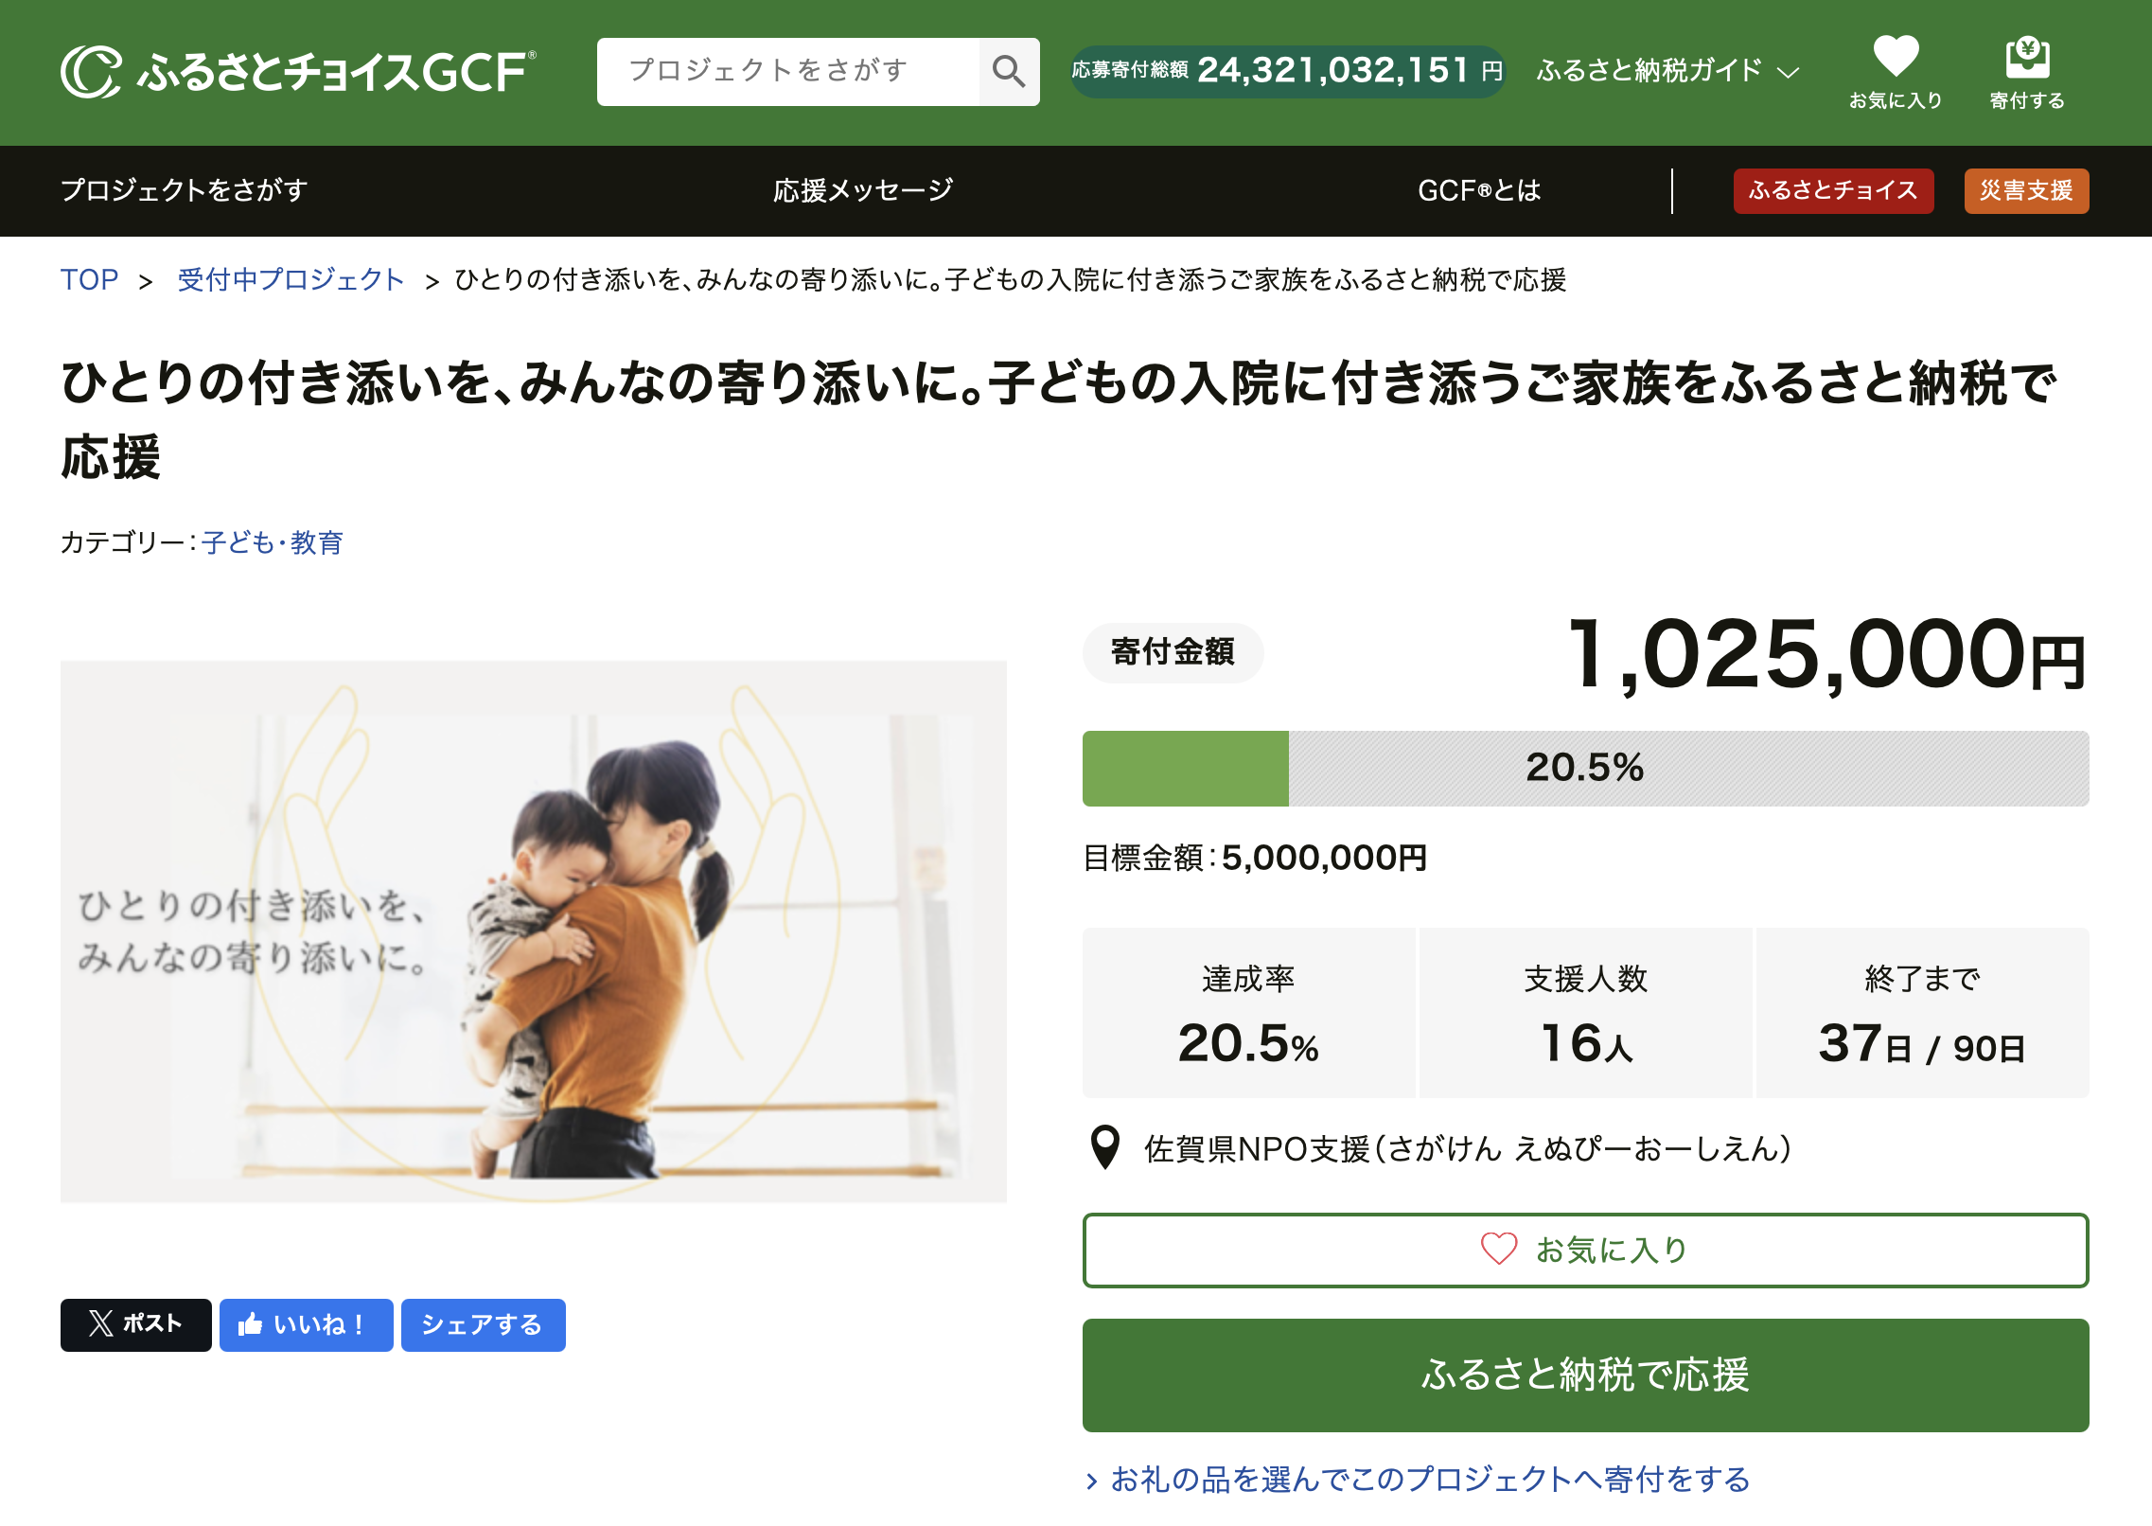Screen dimensions: 2152x1526
Task: Focus the プロジェクトをさがす search field
Action: coord(787,72)
